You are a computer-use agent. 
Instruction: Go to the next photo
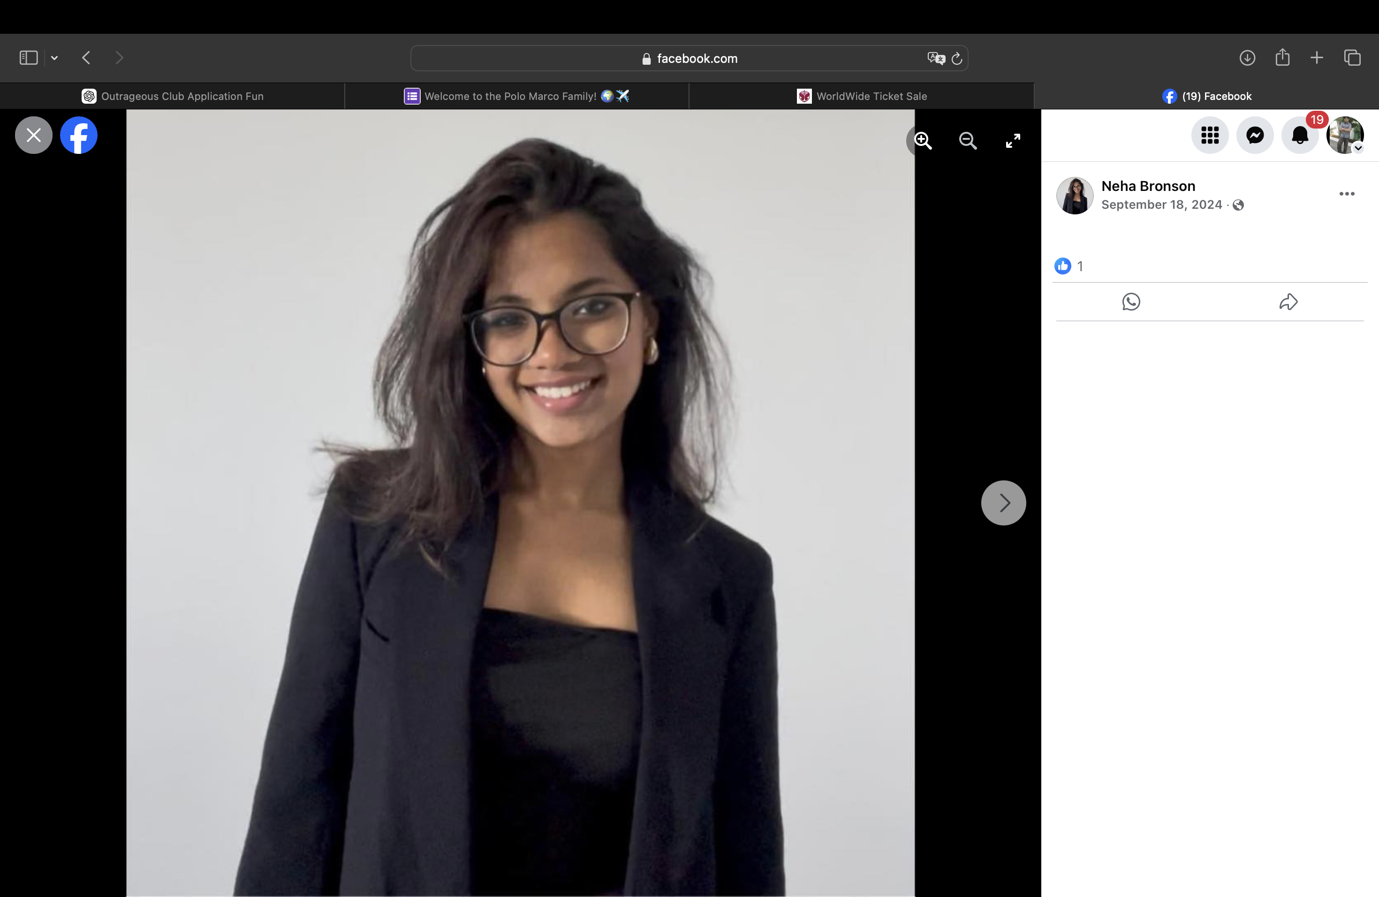[1003, 503]
